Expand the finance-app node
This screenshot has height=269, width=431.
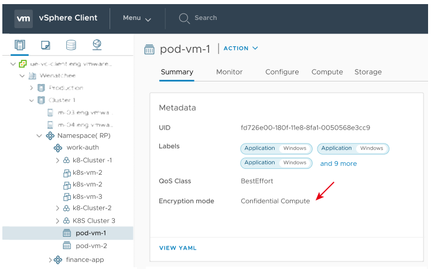pos(50,260)
